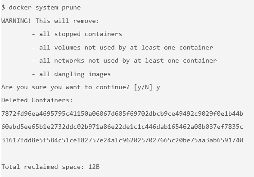This screenshot has height=177, width=254.
Task: Click the 'all dangling images' bullet line
Action: coord(71,74)
